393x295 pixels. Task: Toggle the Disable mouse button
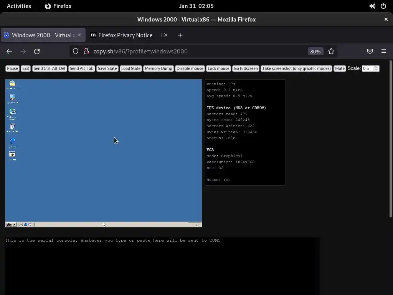(190, 68)
